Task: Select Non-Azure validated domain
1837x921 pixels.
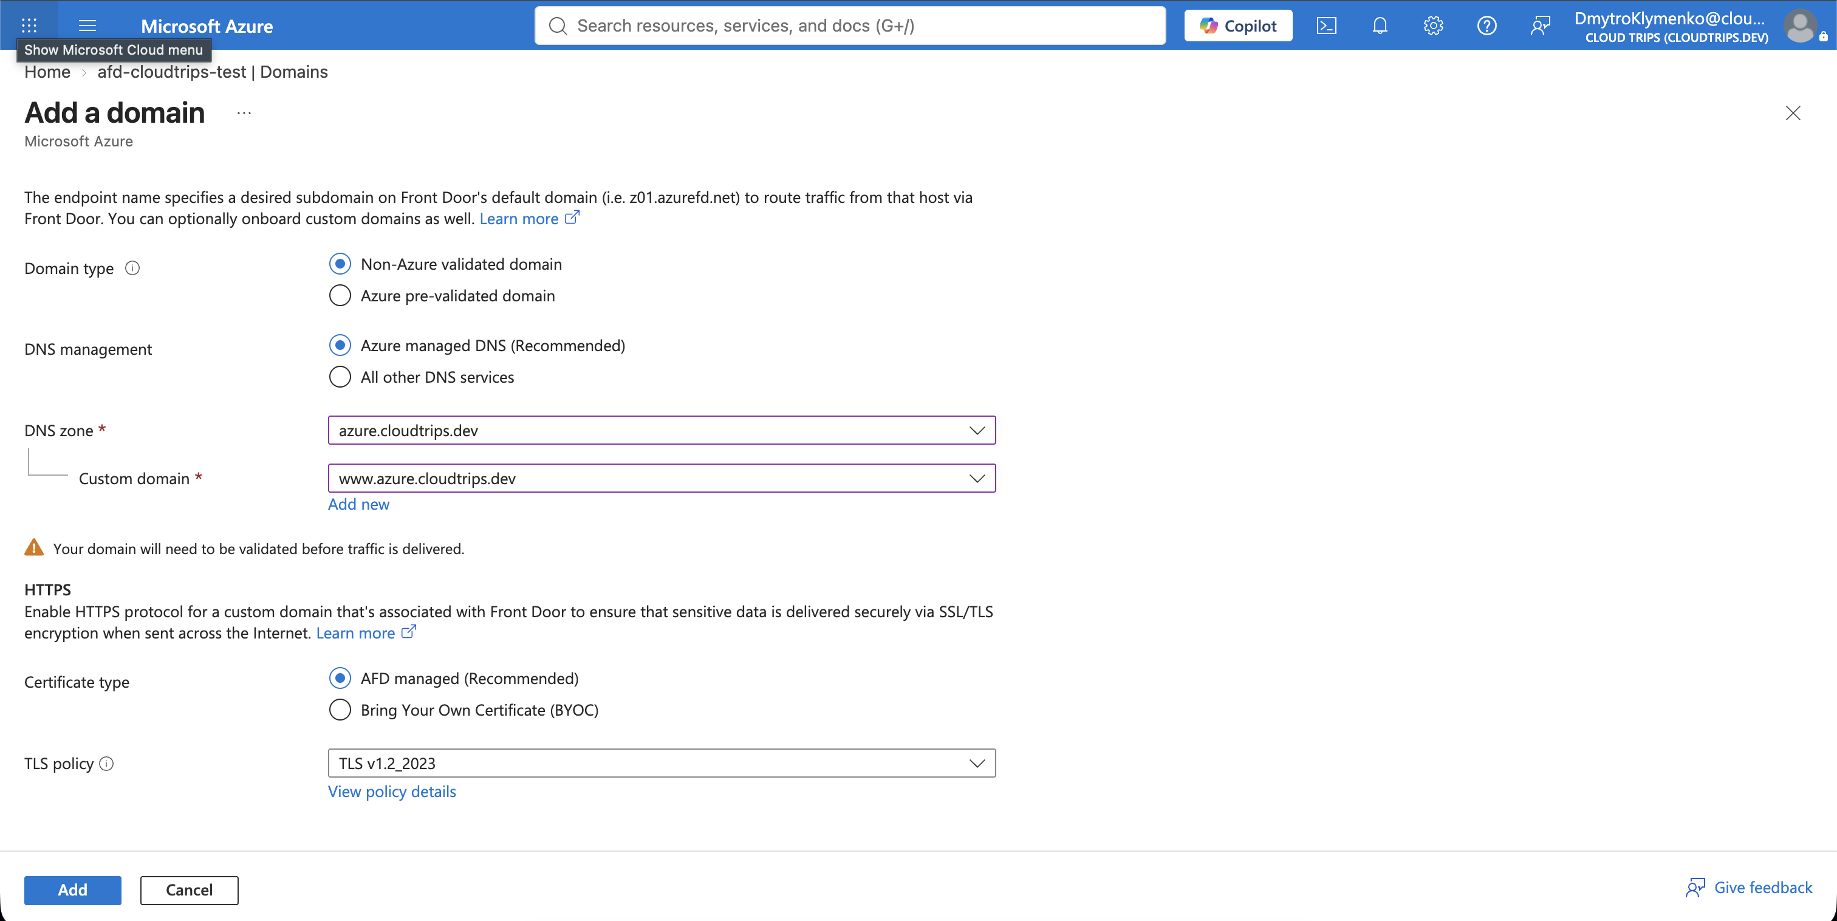Action: tap(340, 264)
